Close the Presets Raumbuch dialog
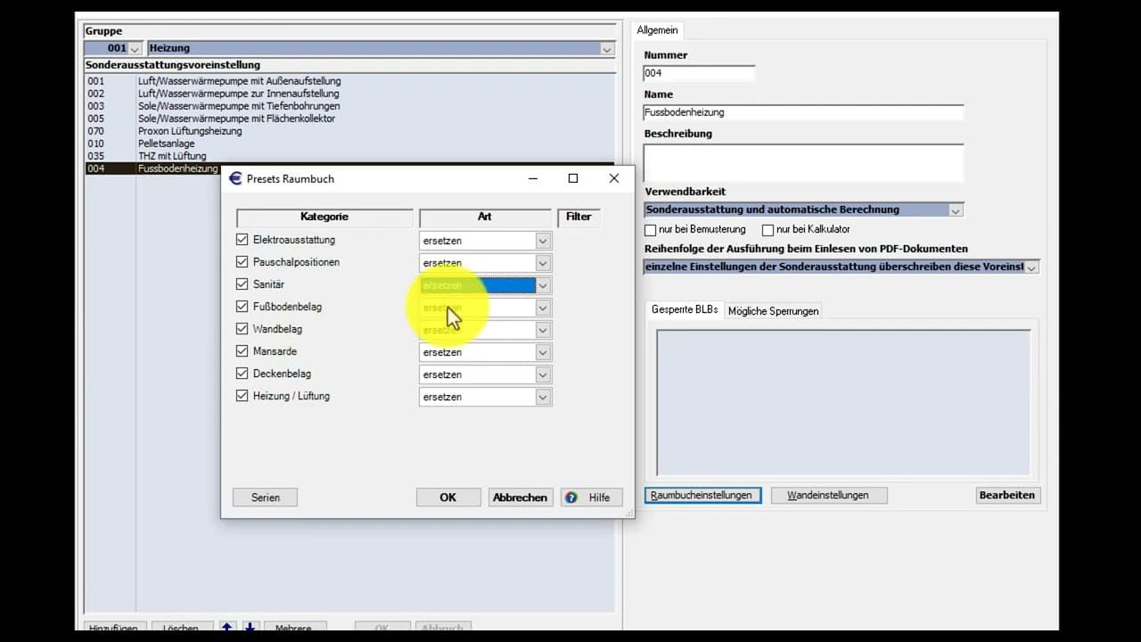1141x642 pixels. (x=613, y=178)
